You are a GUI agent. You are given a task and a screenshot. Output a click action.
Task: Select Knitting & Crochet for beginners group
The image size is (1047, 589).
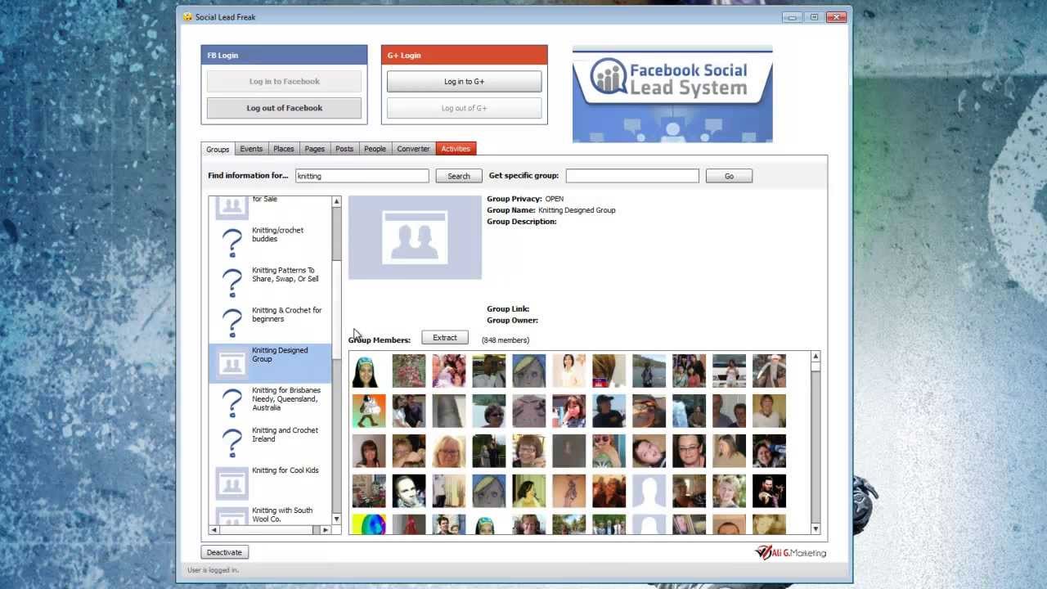[270, 321]
